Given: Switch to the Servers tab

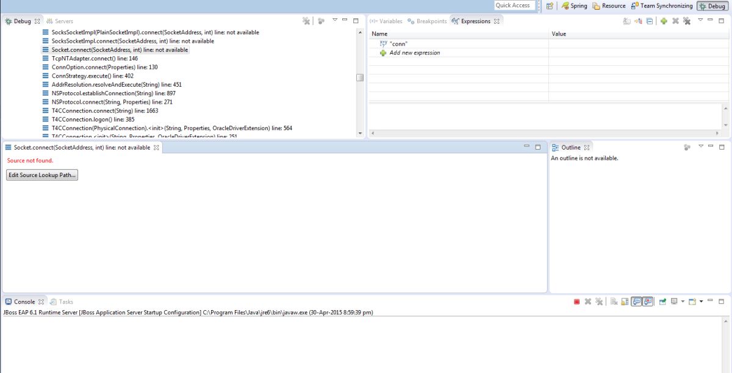Looking at the screenshot, I should tap(60, 21).
